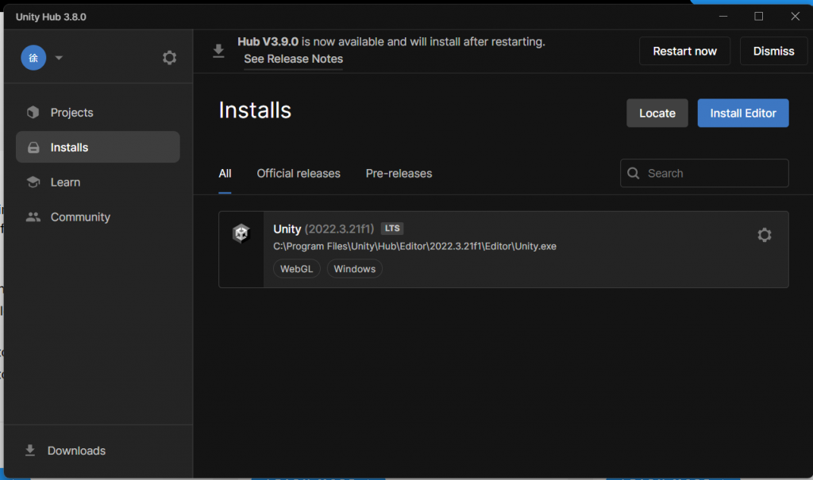Switch to the Official releases tab

coord(299,174)
